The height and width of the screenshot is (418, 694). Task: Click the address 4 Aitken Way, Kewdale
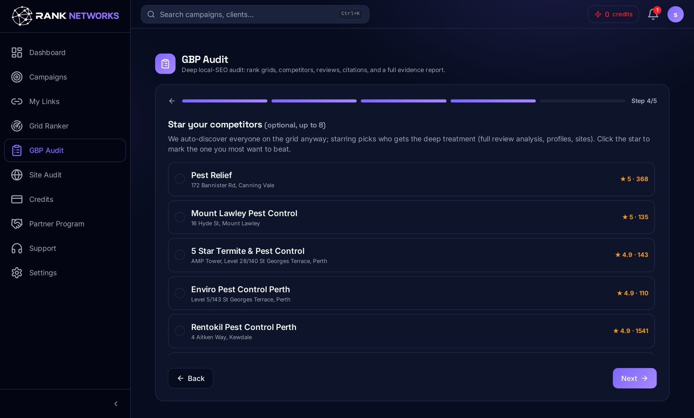tap(221, 337)
